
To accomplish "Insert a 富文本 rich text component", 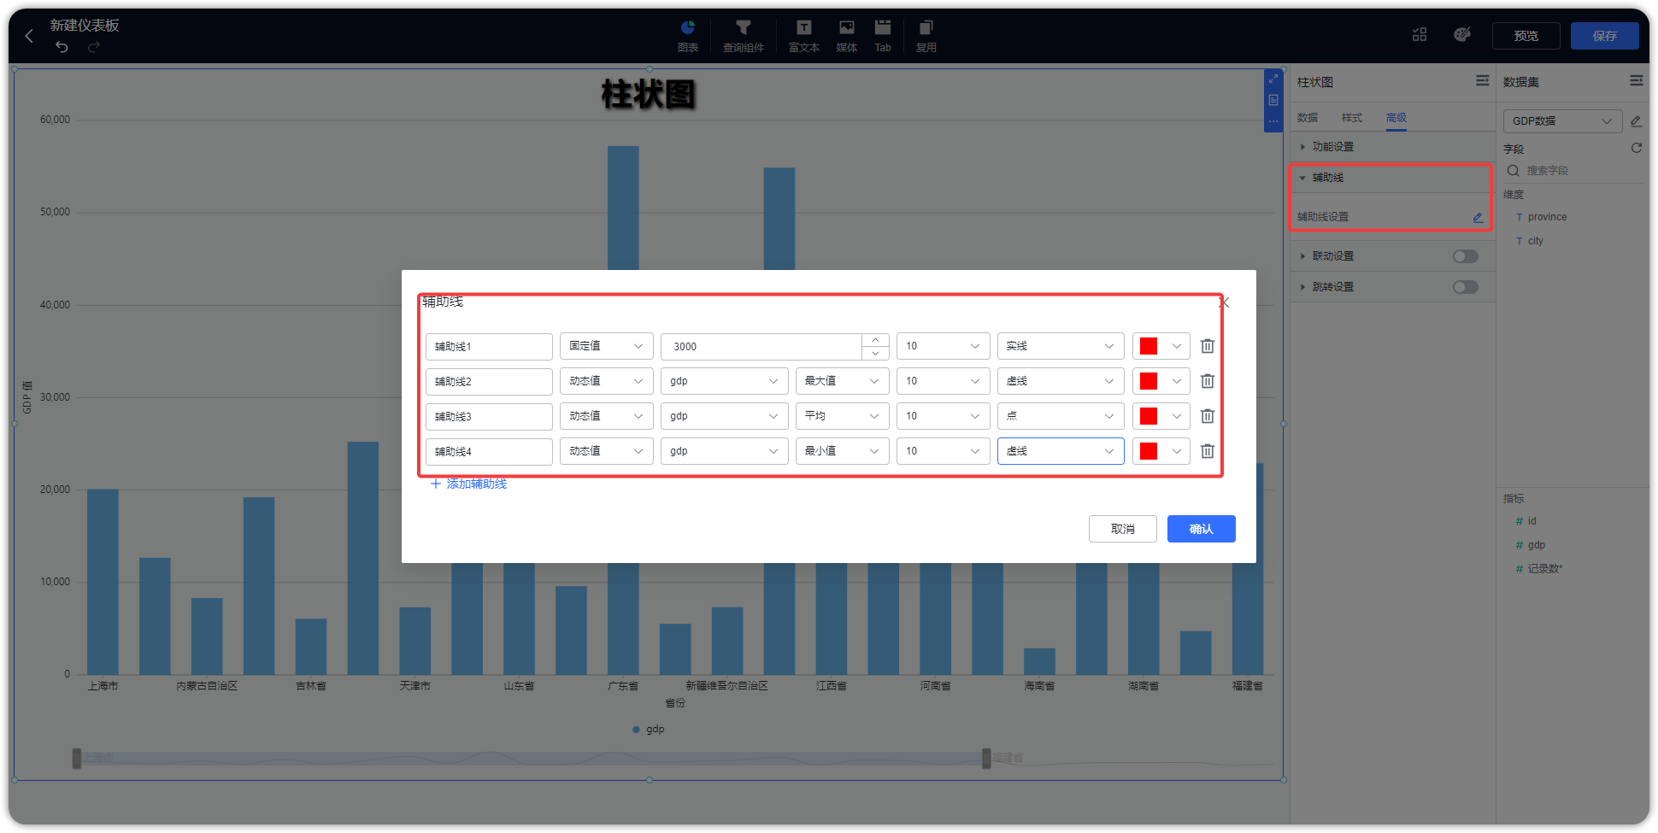I will 803,36.
